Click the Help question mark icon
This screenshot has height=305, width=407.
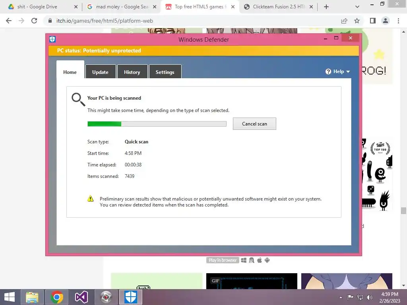point(328,71)
